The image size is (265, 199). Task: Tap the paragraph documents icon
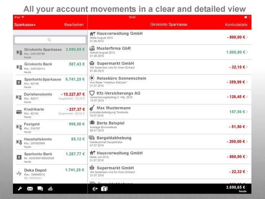104,189
